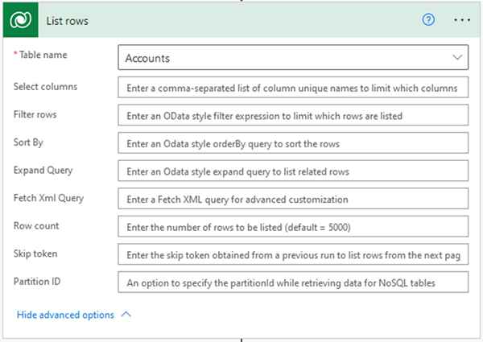Click the List rows card title
Screen dimensions: 483x342
tap(67, 20)
